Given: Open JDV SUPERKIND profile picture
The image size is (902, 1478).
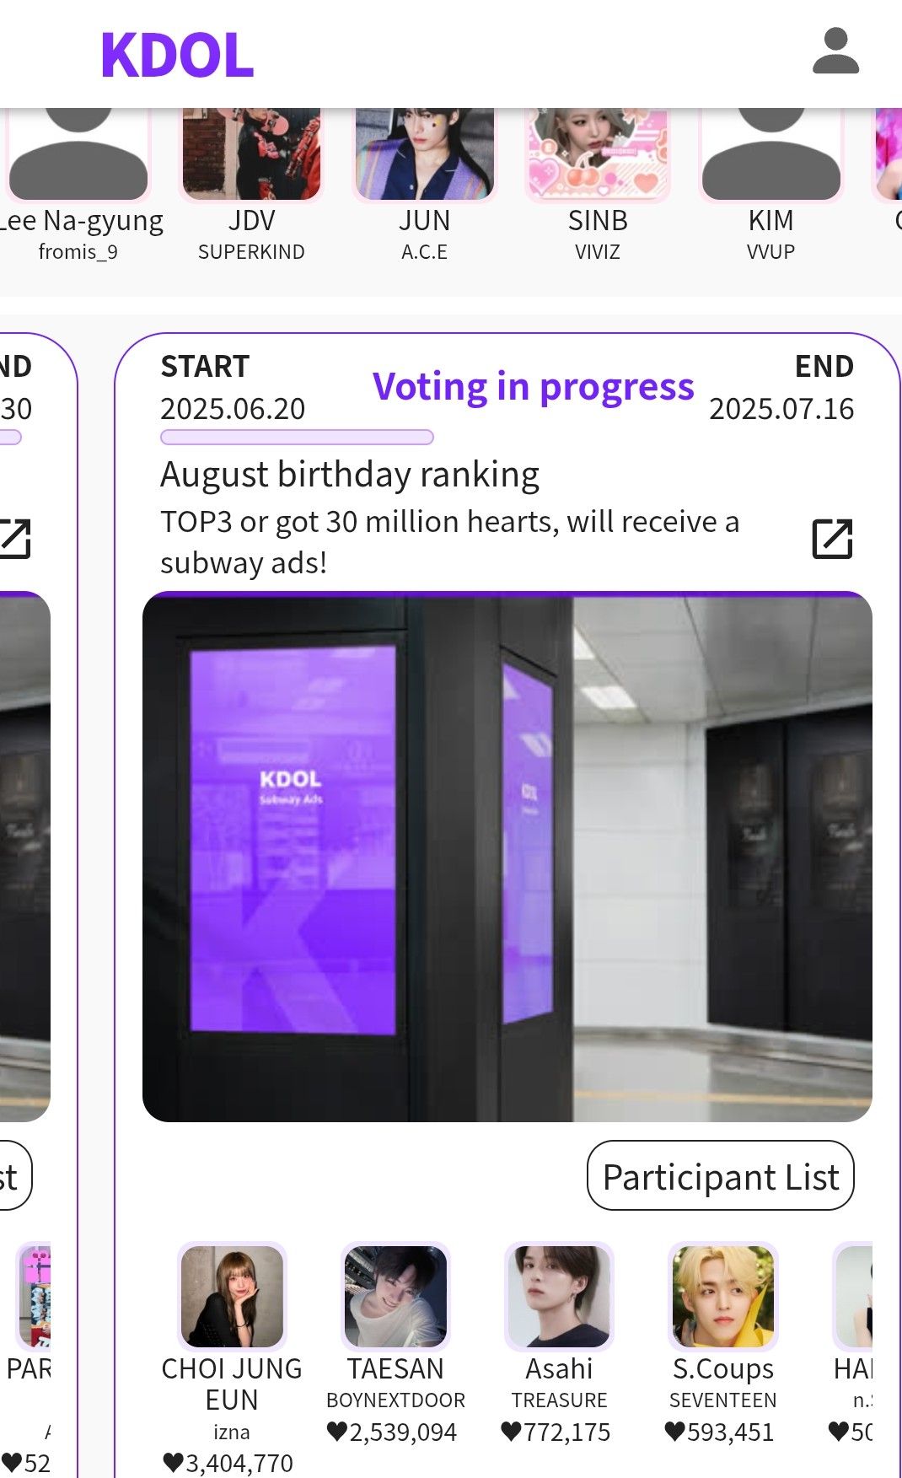Looking at the screenshot, I should coord(251,154).
